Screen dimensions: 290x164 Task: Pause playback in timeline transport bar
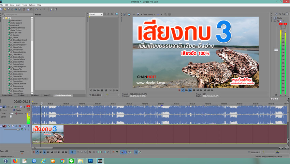pyautogui.click(x=48, y=152)
